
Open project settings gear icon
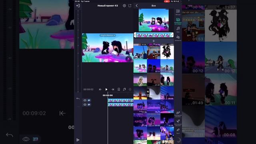click(124, 6)
